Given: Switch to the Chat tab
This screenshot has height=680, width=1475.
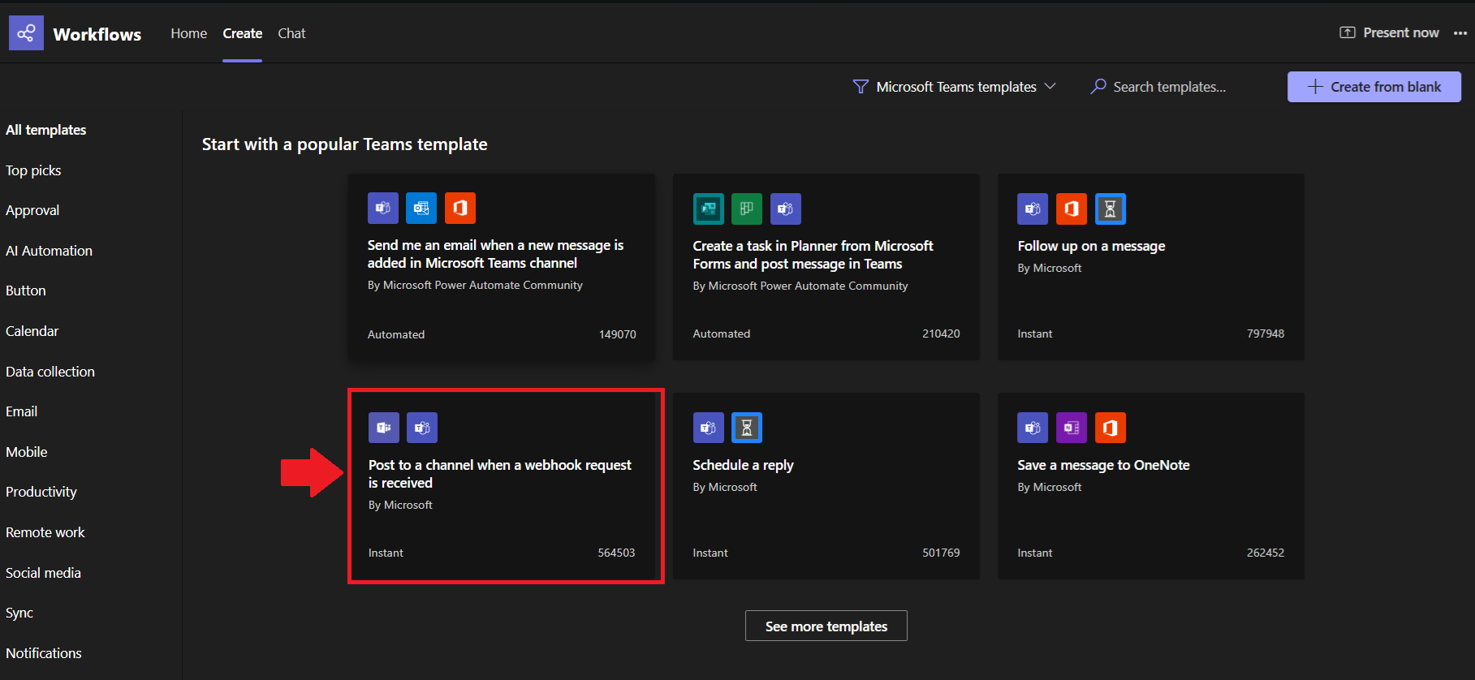Looking at the screenshot, I should [291, 33].
